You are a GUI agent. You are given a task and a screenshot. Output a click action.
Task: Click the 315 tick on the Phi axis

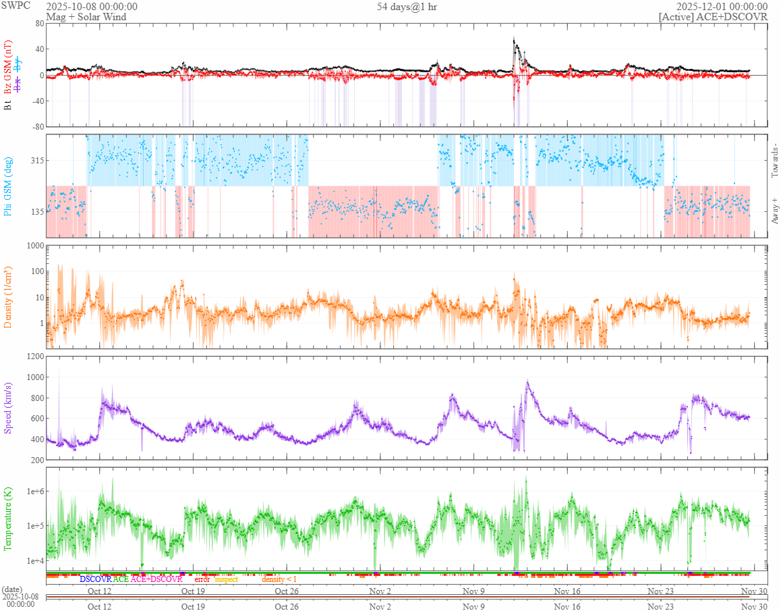tap(37, 160)
